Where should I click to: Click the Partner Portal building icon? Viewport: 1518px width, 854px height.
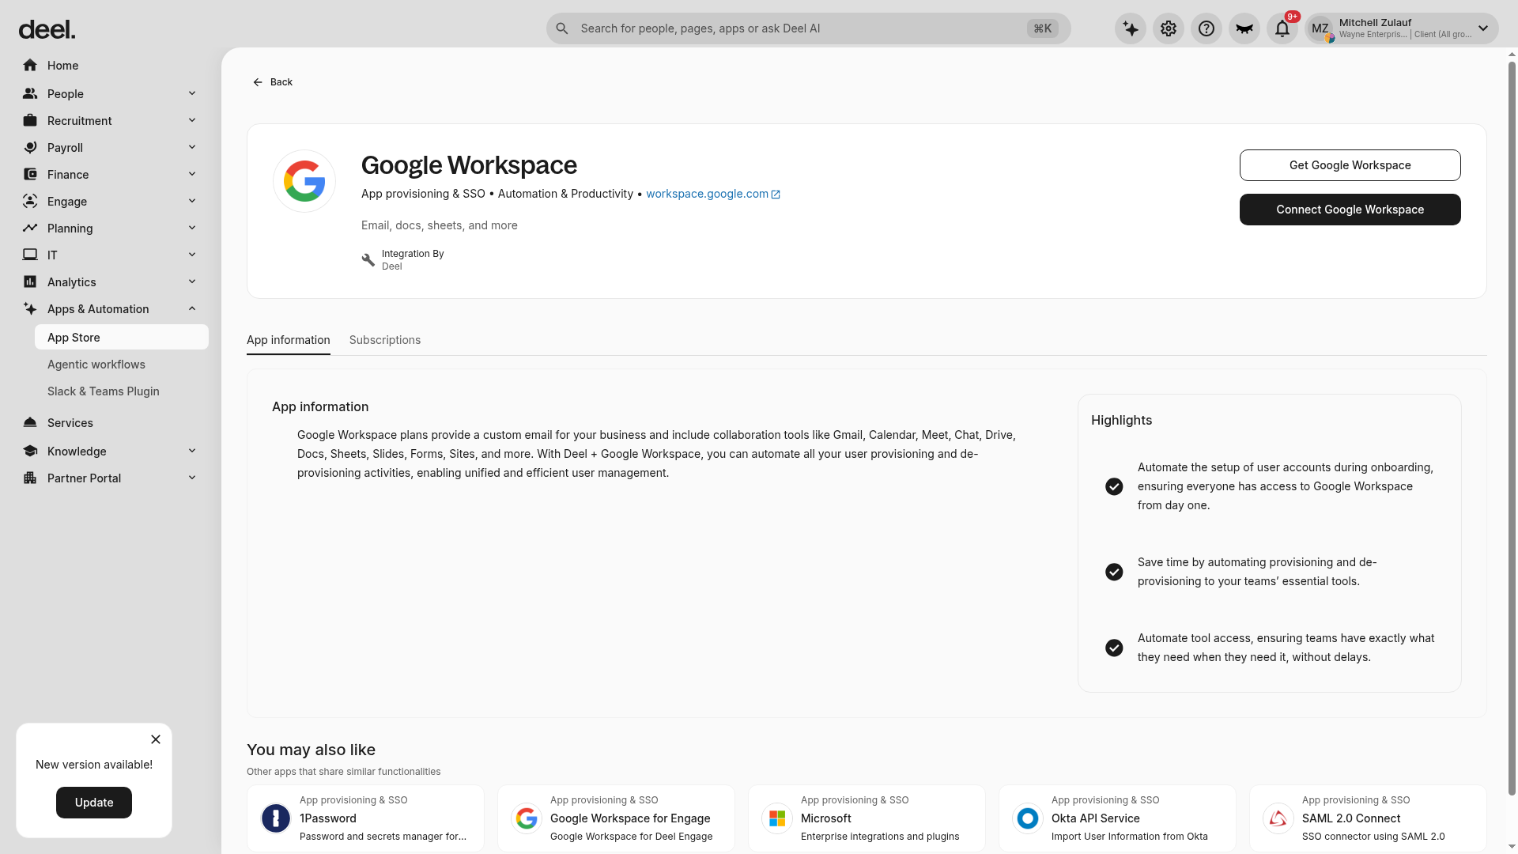(x=30, y=478)
